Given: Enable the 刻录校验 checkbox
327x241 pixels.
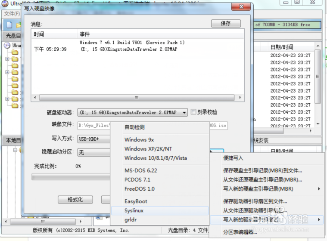Looking at the screenshot, I should click(193, 112).
